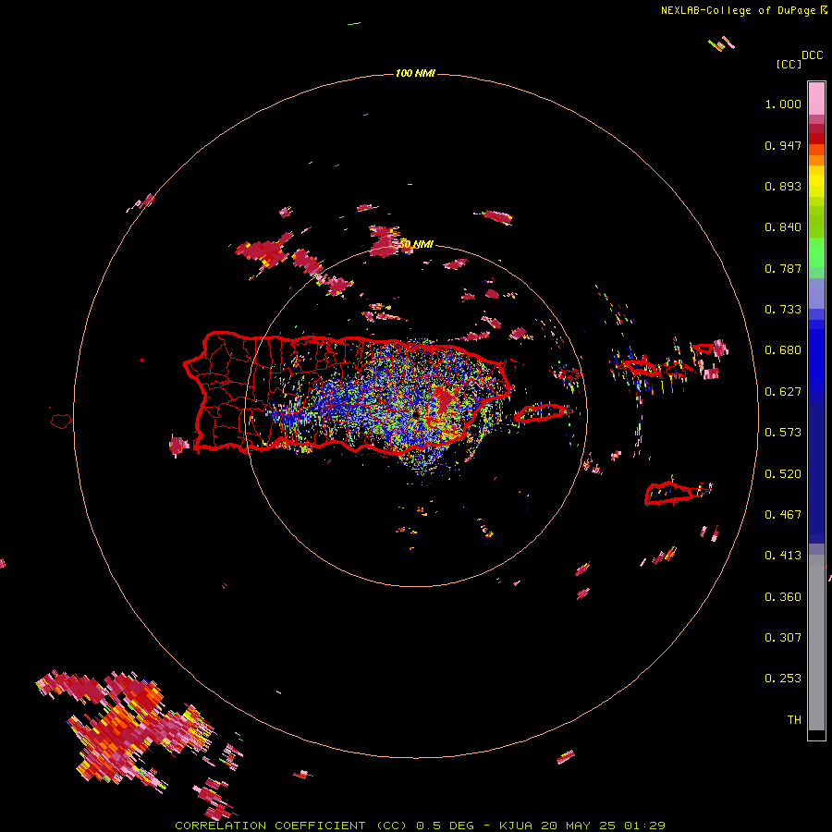This screenshot has width=832, height=832.
Task: Click the TH threshold label
Action: coord(794,720)
